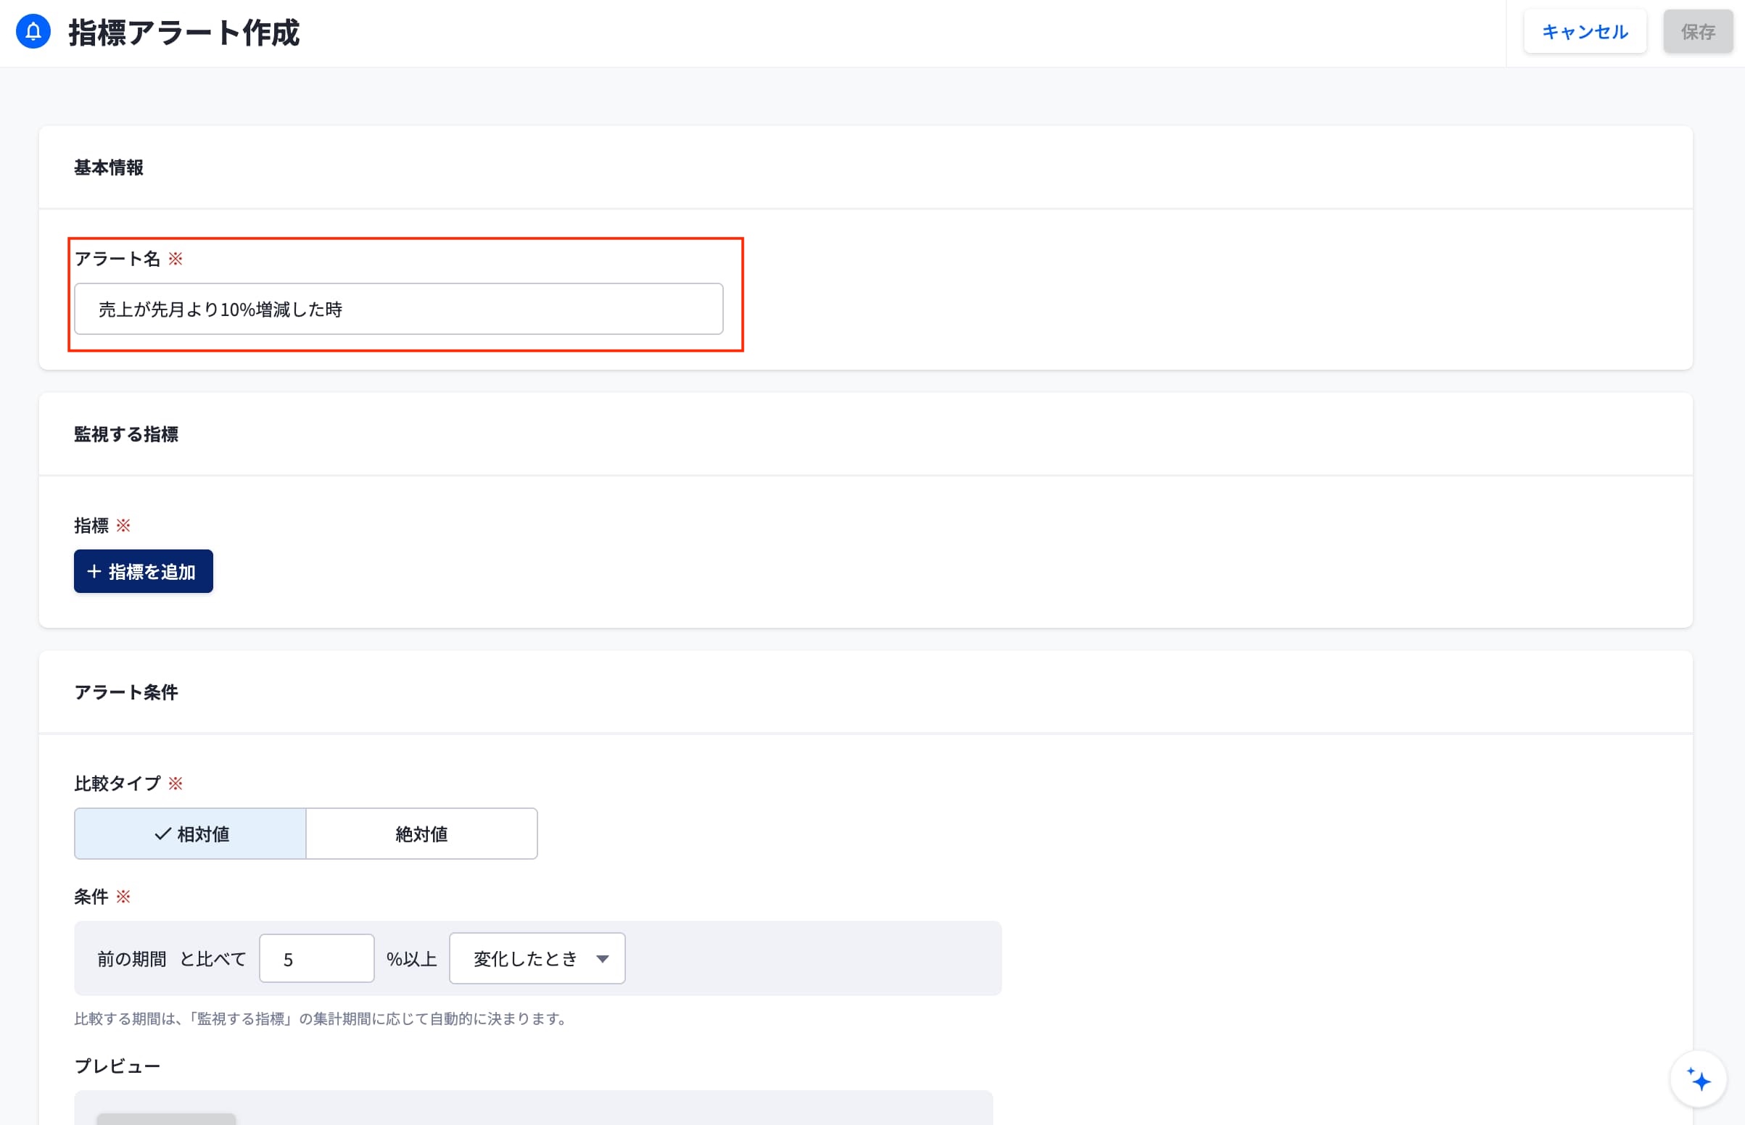Click the 指標を追加 button

click(x=143, y=571)
